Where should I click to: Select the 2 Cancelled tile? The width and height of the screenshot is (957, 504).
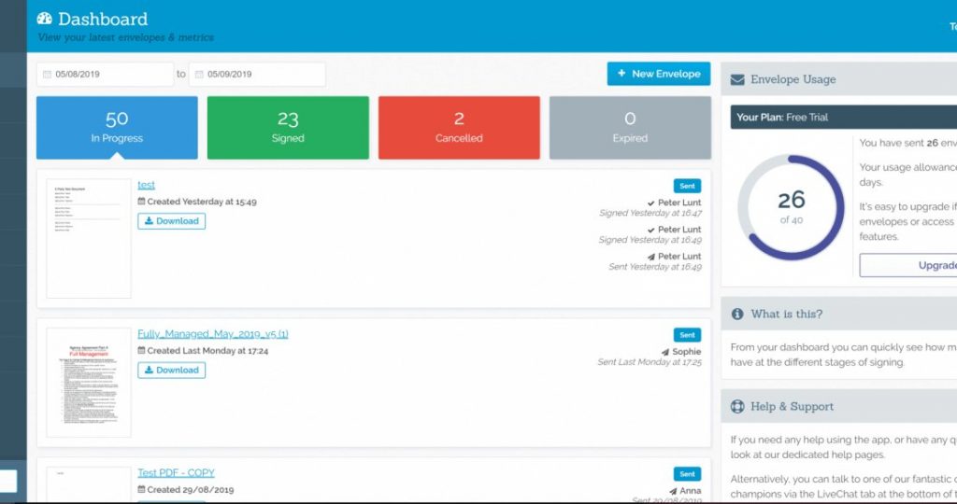coord(459,127)
